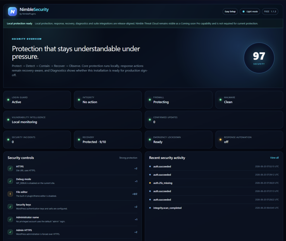Select the Administrator name control title

27,217
